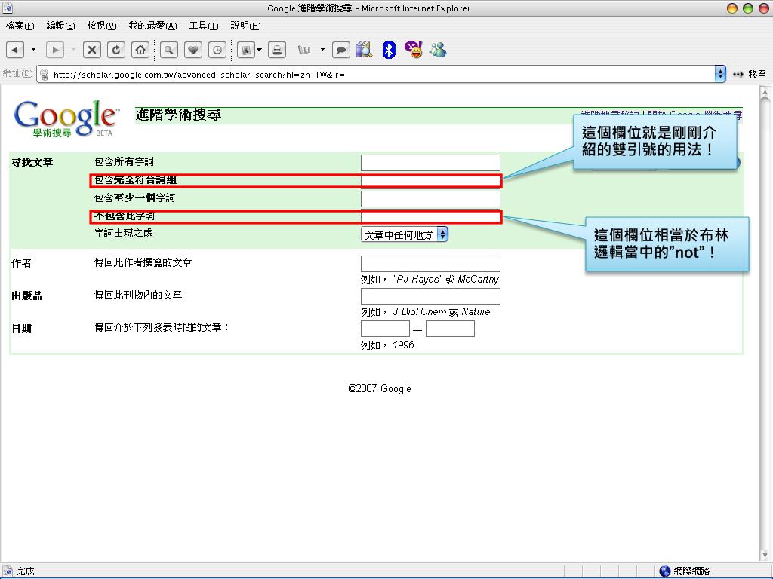Image resolution: width=773 pixels, height=579 pixels.
Task: Click the 傳回此刊物內的文章 text
Action: click(138, 295)
